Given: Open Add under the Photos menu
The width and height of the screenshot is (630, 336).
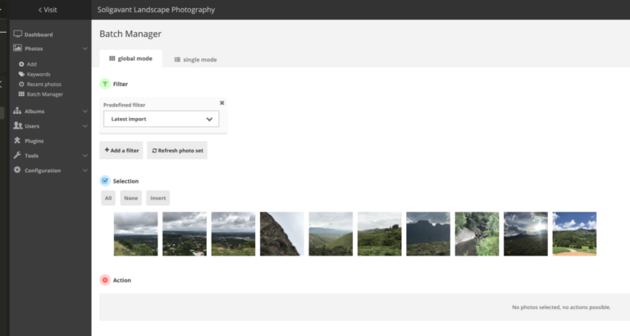Looking at the screenshot, I should [32, 64].
